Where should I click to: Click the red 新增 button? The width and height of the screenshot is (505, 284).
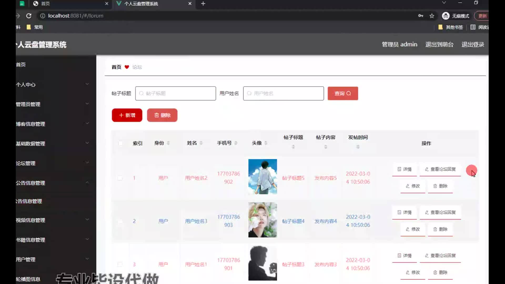[x=127, y=115]
